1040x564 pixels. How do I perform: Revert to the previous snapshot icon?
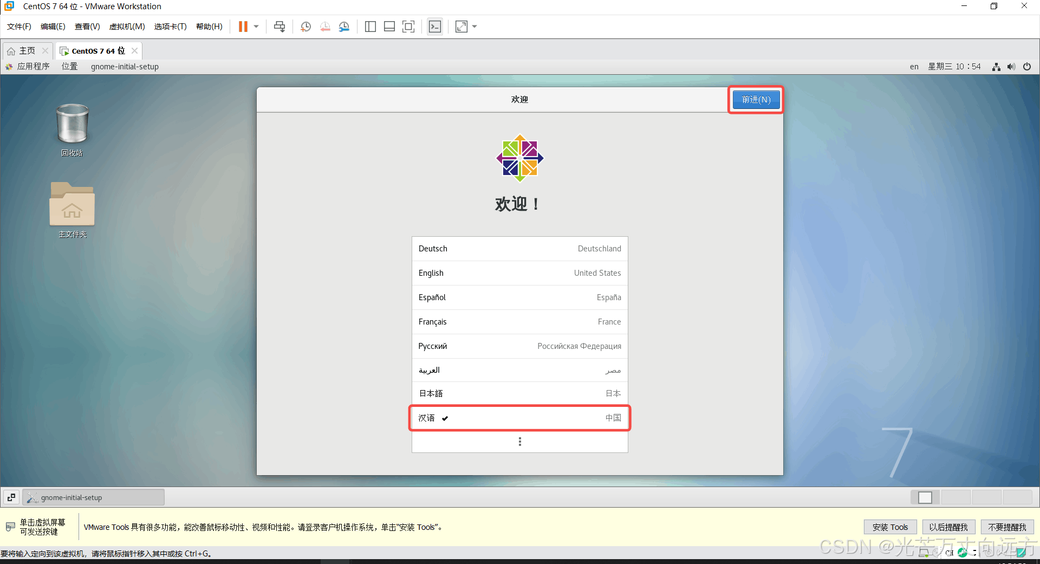[x=325, y=27]
